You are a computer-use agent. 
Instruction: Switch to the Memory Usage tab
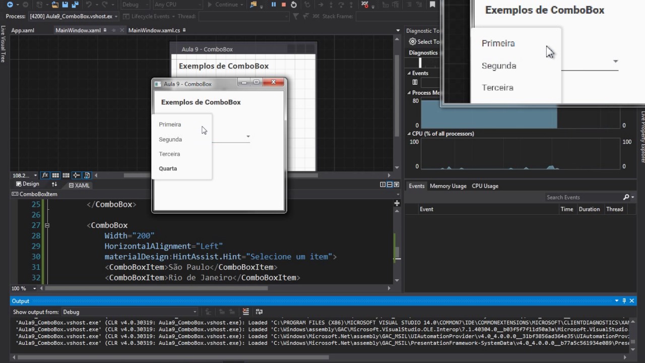click(448, 186)
